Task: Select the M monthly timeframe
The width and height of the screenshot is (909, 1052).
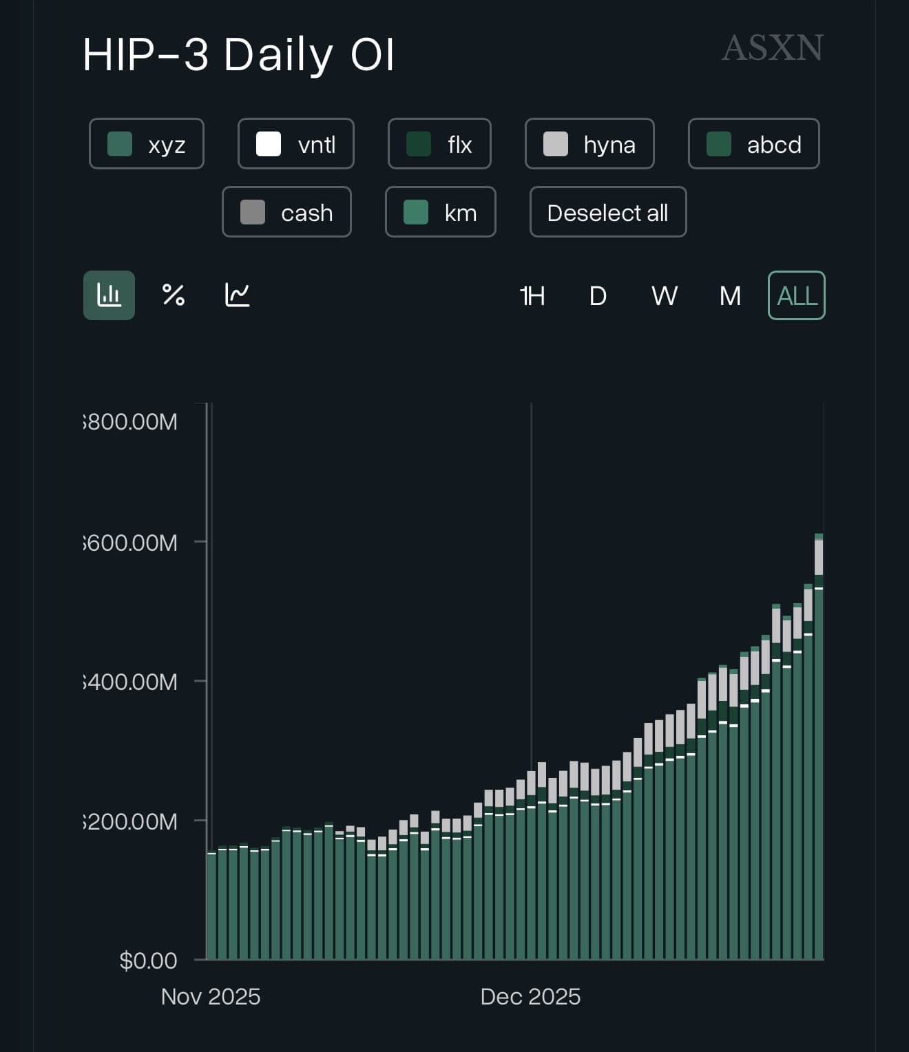Action: 730,296
